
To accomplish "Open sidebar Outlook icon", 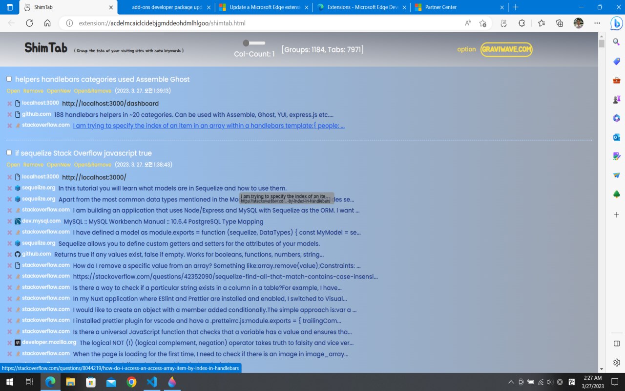I will click(x=616, y=137).
